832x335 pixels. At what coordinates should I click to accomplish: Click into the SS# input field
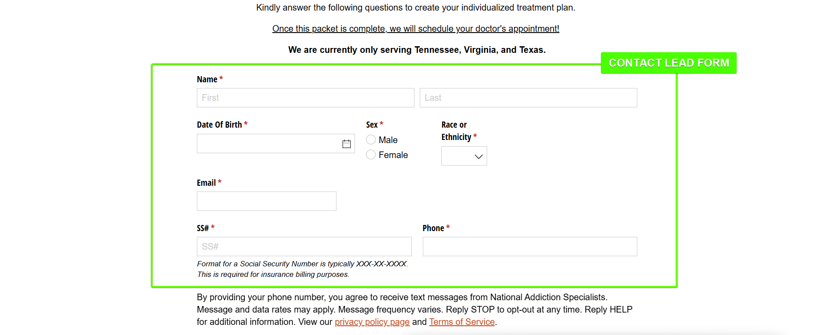304,247
